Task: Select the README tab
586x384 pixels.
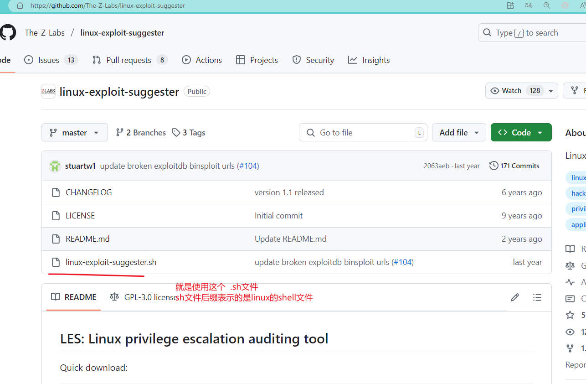Action: [x=74, y=297]
